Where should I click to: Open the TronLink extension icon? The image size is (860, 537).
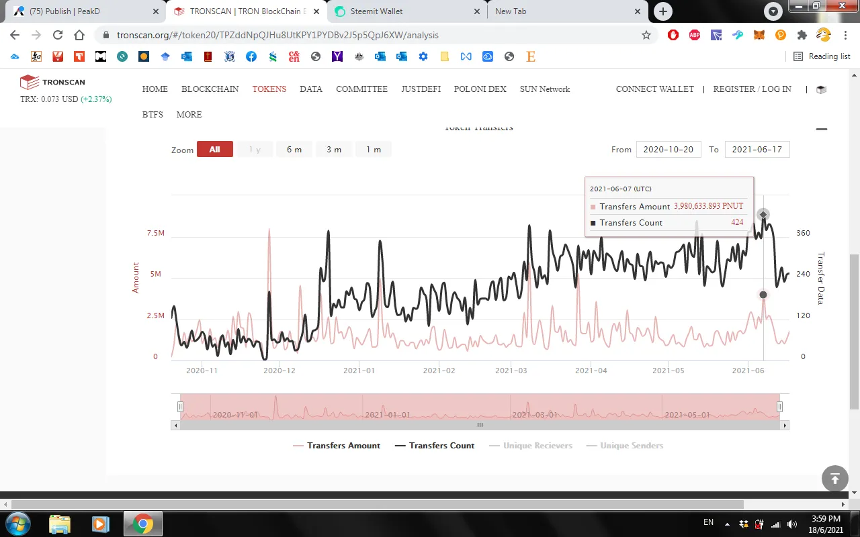pyautogui.click(x=716, y=35)
